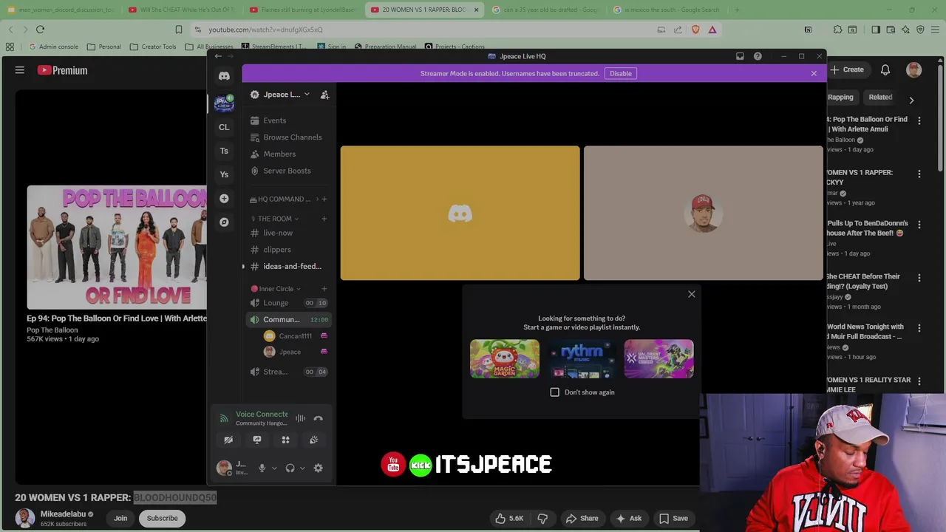The width and height of the screenshot is (946, 532).
Task: Tick the Don't show again checkbox
Action: click(555, 392)
